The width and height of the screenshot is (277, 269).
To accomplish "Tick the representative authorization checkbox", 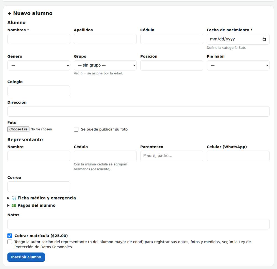I will [10, 242].
